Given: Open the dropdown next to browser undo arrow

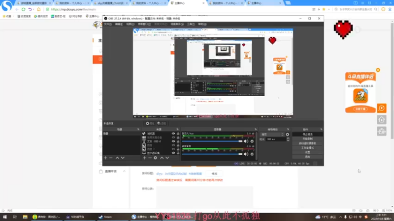Looking at the screenshot, I should 33,9.
